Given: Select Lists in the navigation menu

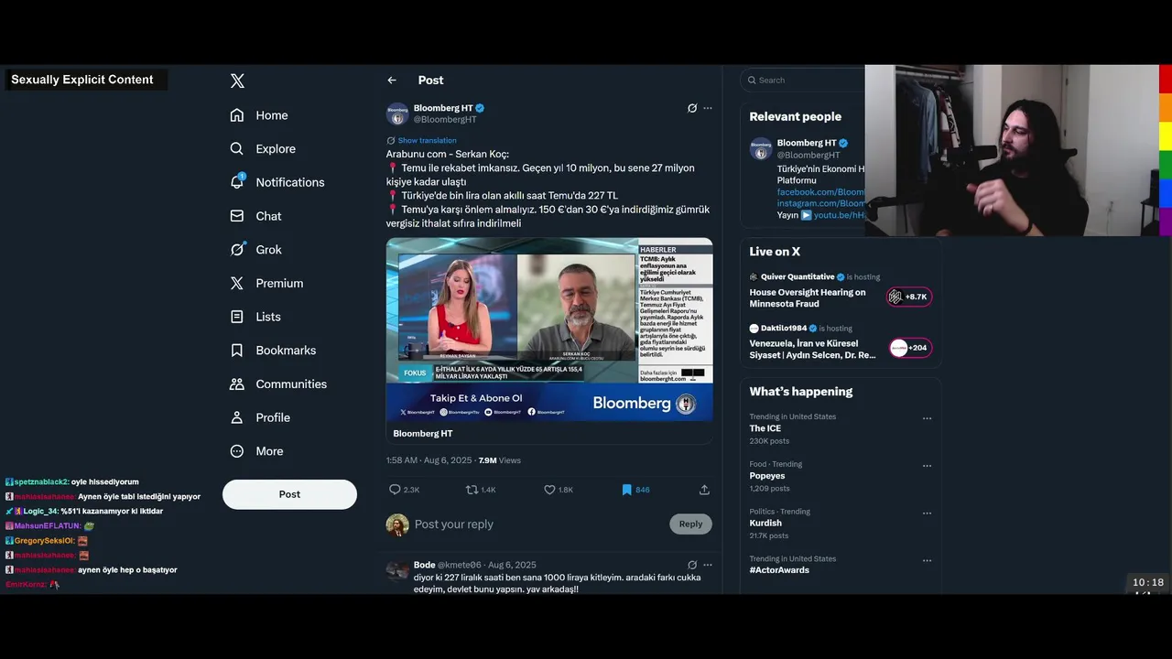Looking at the screenshot, I should [268, 317].
